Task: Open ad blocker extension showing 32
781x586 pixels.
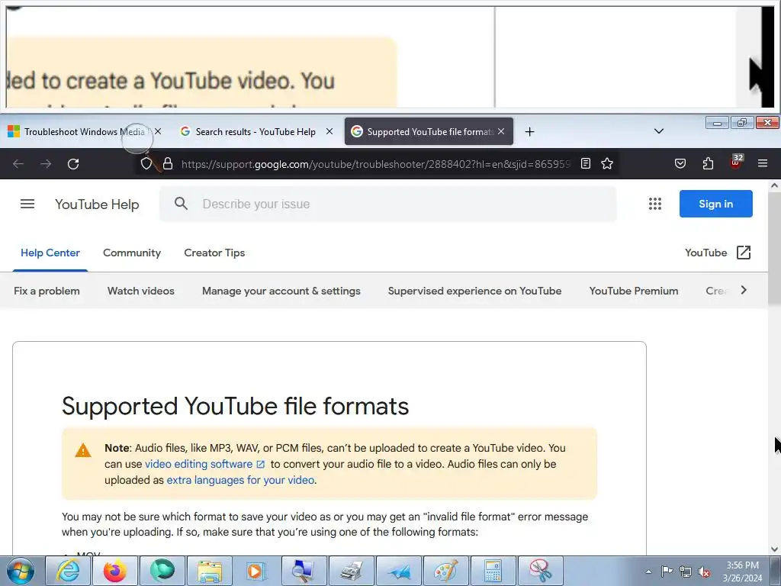Action: (736, 163)
